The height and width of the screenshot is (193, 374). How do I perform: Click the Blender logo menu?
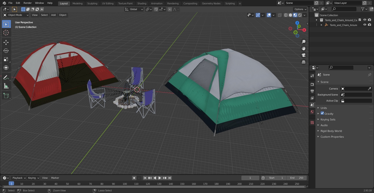[x=4, y=3]
